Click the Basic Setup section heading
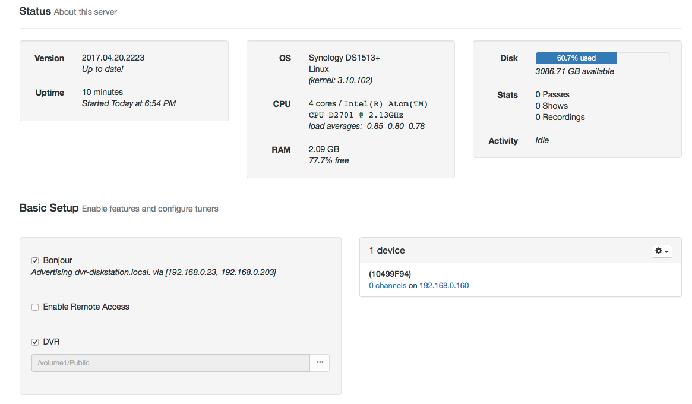The height and width of the screenshot is (404, 692). (x=49, y=209)
